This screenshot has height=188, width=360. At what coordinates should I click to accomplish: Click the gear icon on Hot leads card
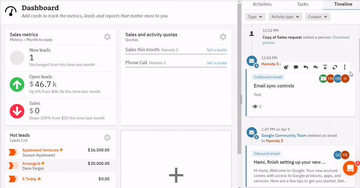[x=107, y=137]
